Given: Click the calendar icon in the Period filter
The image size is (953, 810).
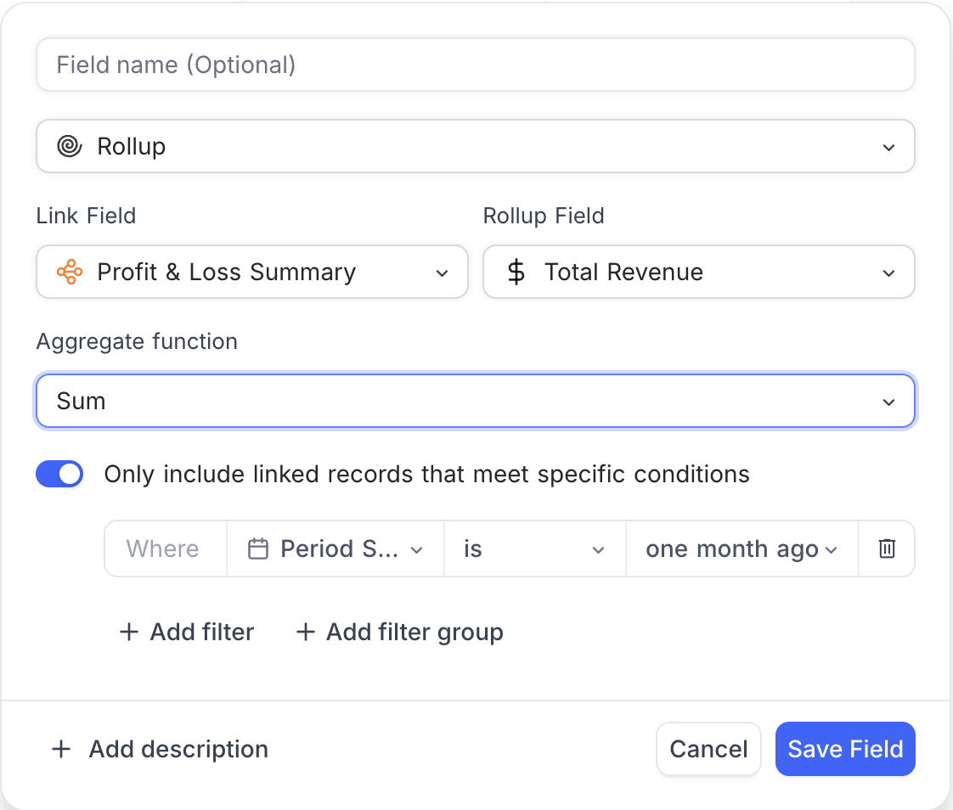Looking at the screenshot, I should [x=258, y=549].
